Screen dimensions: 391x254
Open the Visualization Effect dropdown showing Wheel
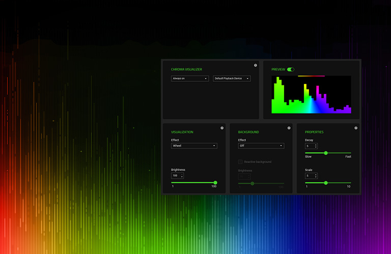[x=194, y=146]
